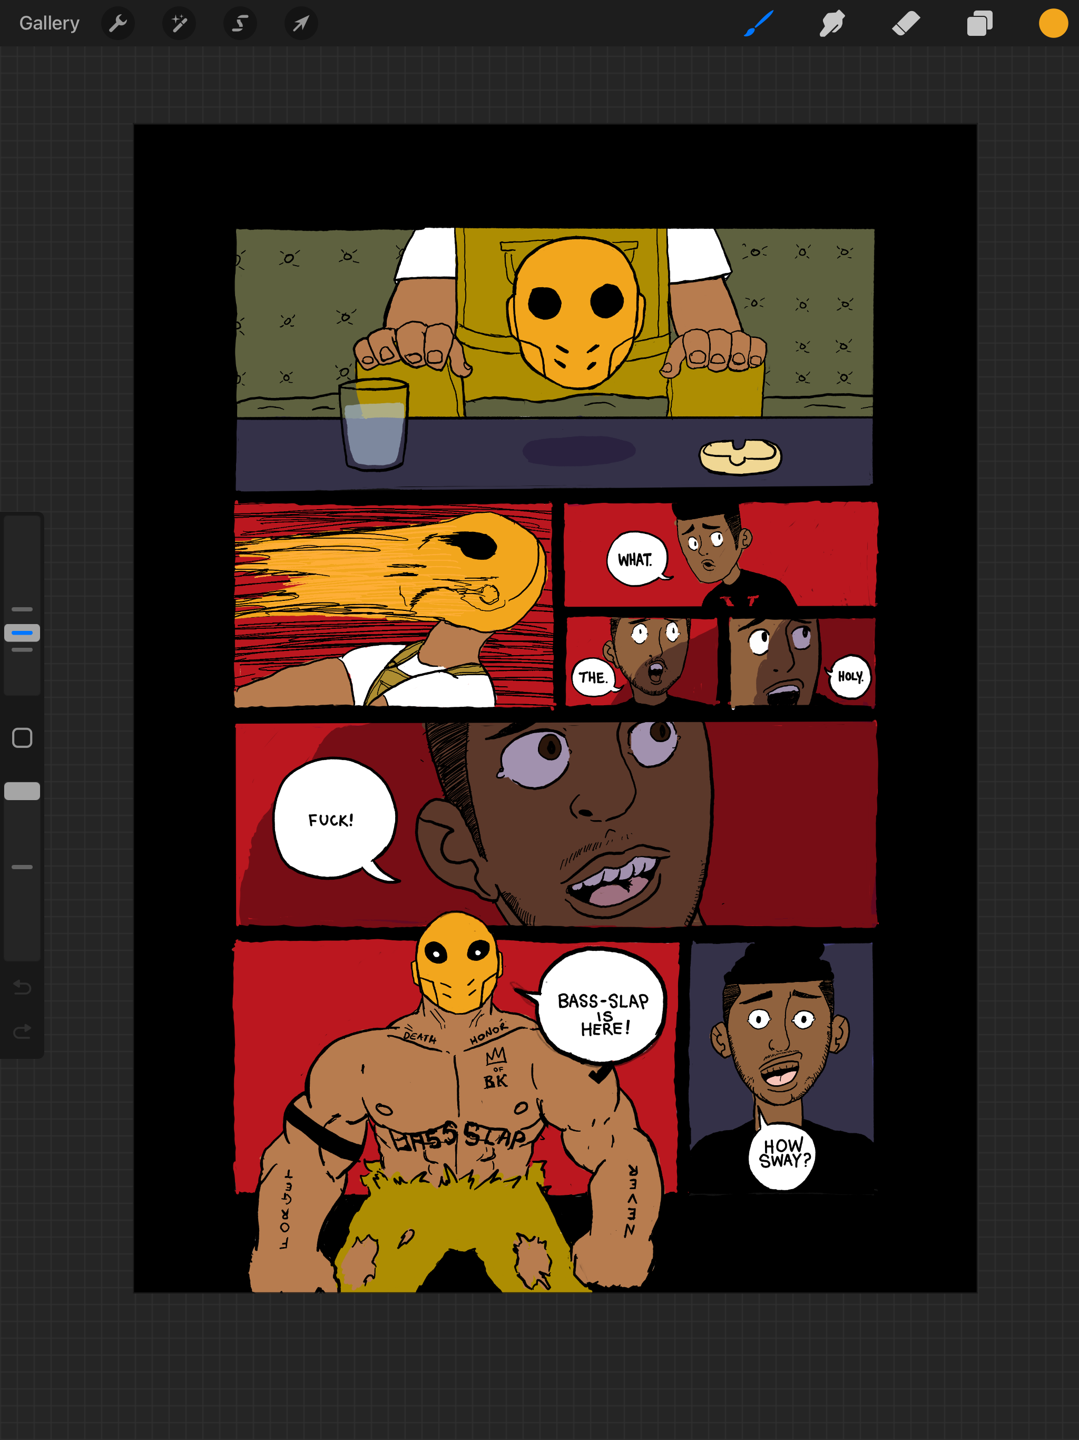Open the Actions wrench menu
Image resolution: width=1079 pixels, height=1440 pixels.
pos(118,24)
